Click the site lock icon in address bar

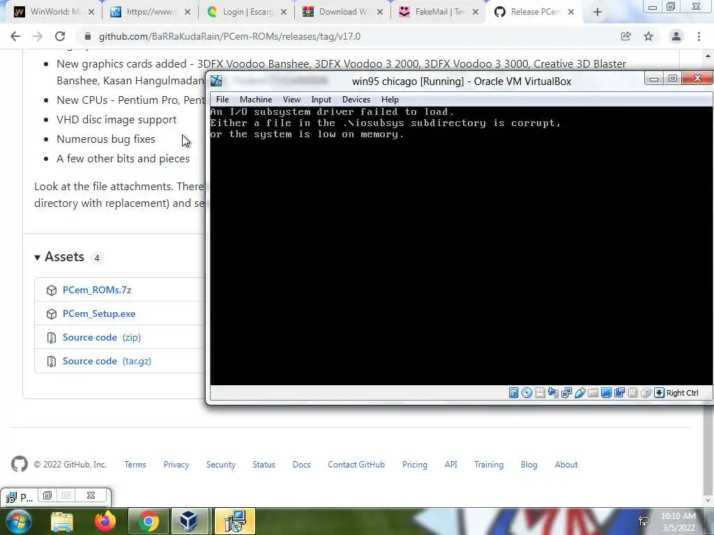tap(88, 36)
